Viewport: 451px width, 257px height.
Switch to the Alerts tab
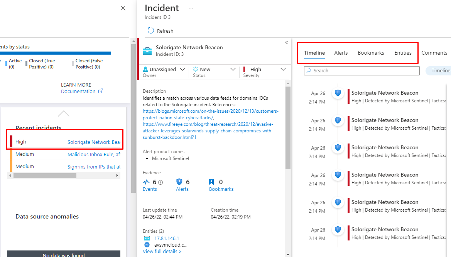[x=341, y=53]
